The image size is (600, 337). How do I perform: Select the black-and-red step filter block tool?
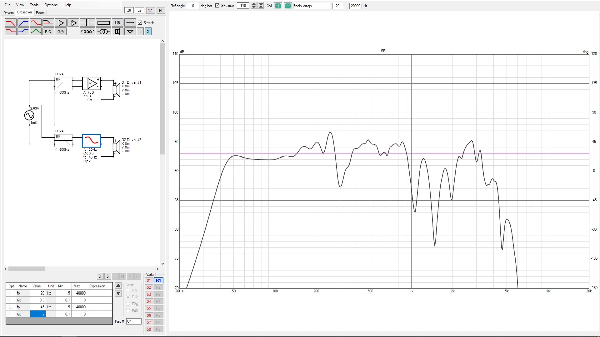48,23
